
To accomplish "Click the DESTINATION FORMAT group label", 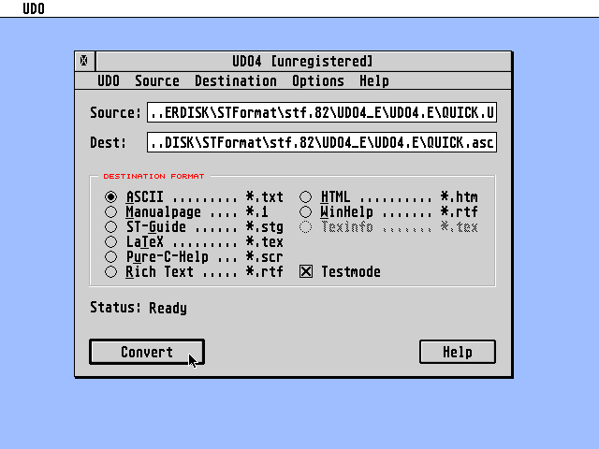I will coord(153,176).
